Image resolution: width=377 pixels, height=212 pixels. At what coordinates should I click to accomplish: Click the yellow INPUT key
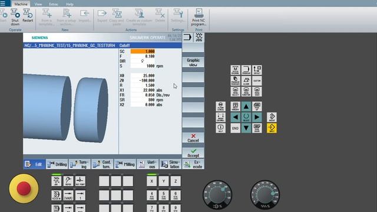coord(272,128)
